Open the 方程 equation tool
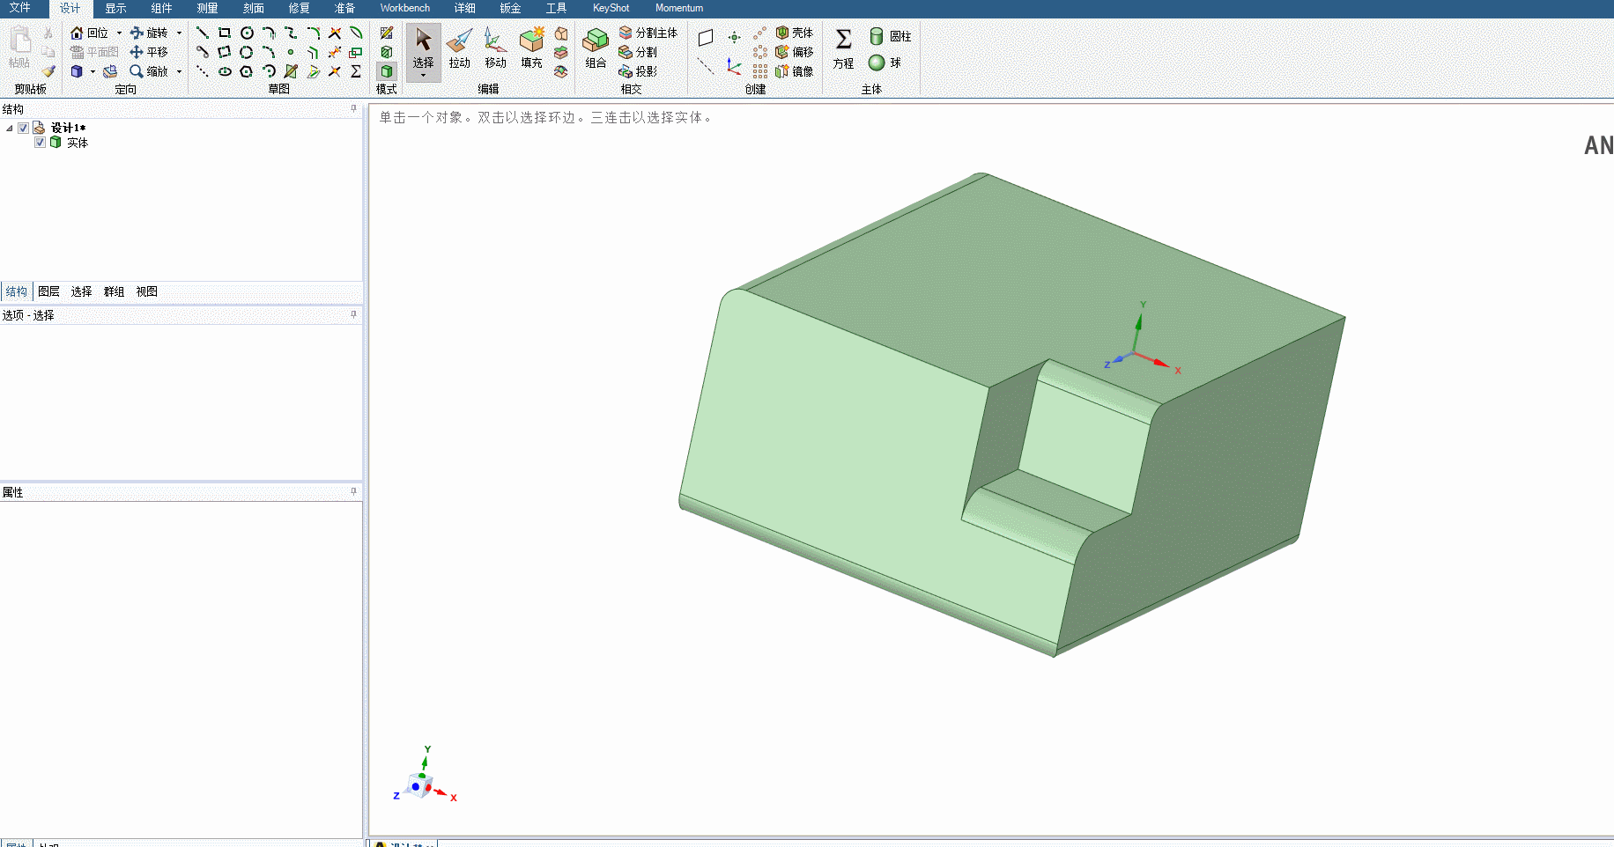The width and height of the screenshot is (1614, 847). [844, 48]
